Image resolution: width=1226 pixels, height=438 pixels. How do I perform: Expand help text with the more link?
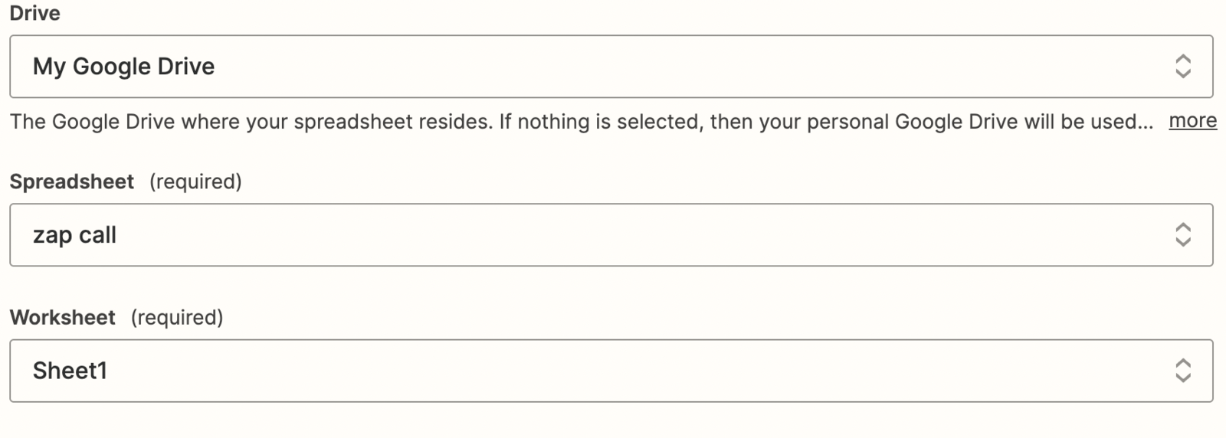[1192, 121]
